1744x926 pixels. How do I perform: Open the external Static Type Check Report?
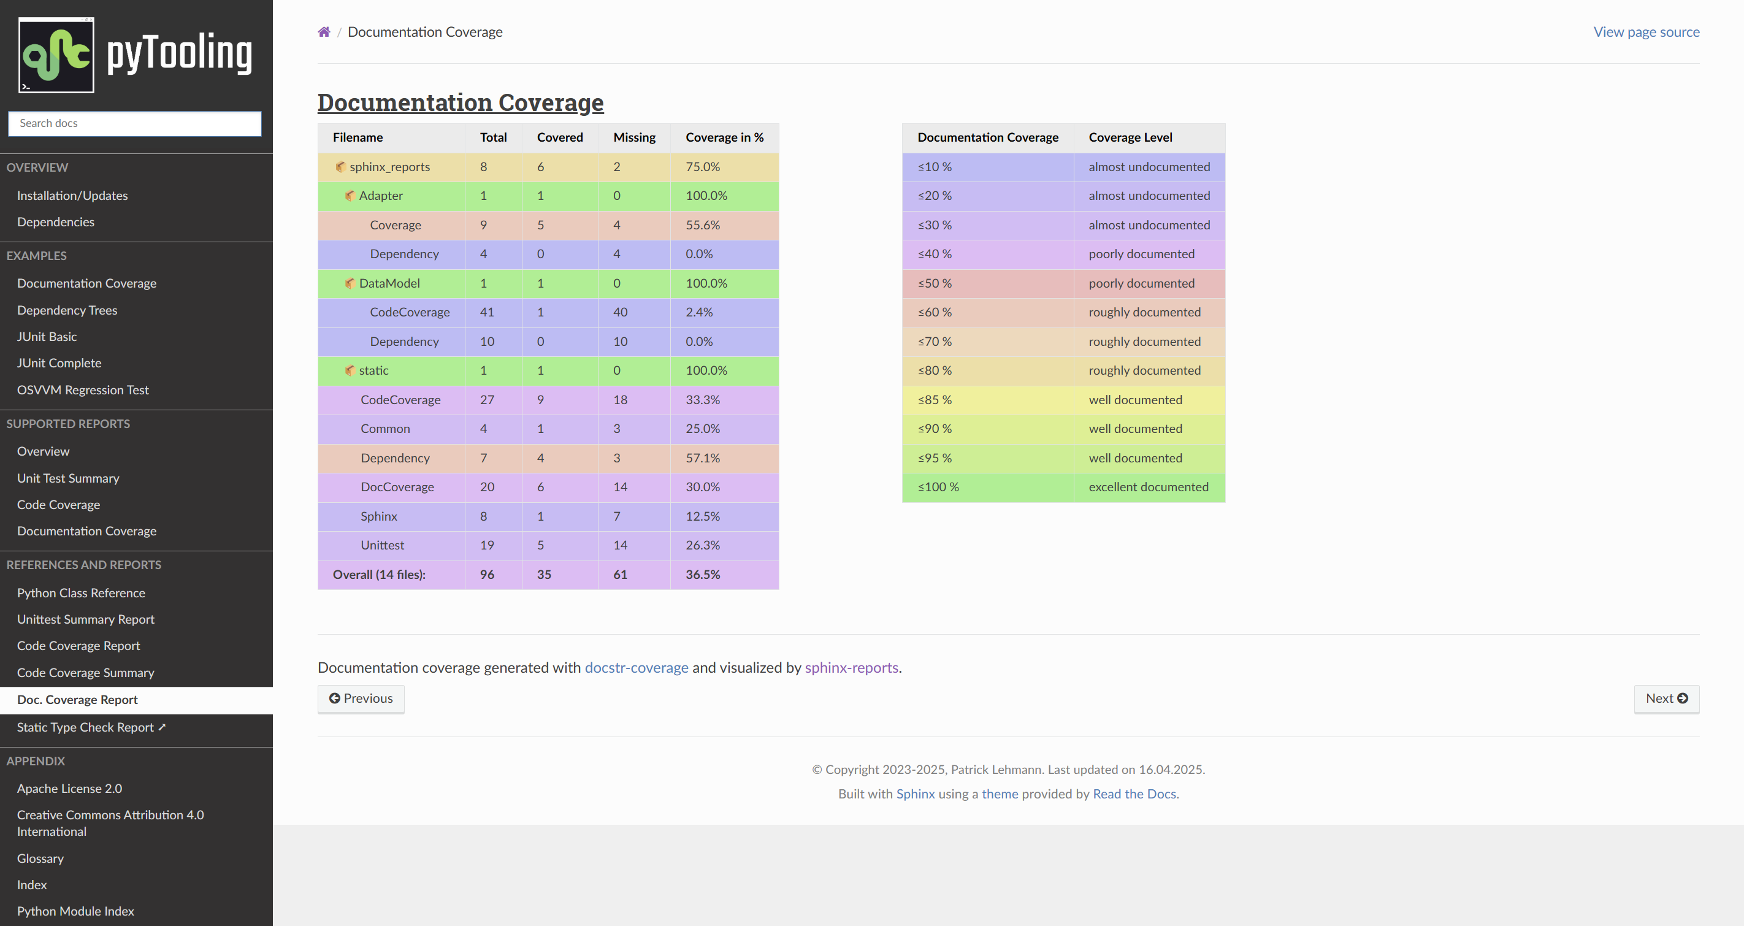point(91,727)
